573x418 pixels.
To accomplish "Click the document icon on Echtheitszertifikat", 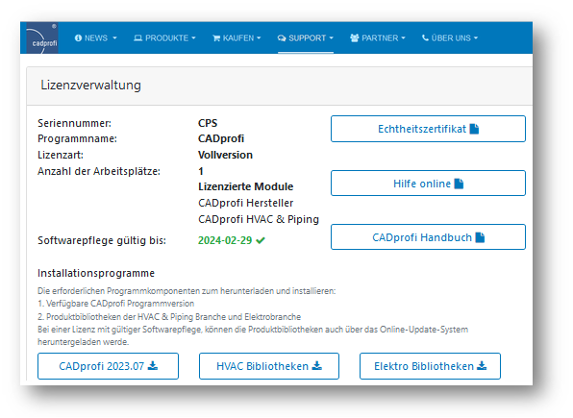I will click(x=474, y=129).
